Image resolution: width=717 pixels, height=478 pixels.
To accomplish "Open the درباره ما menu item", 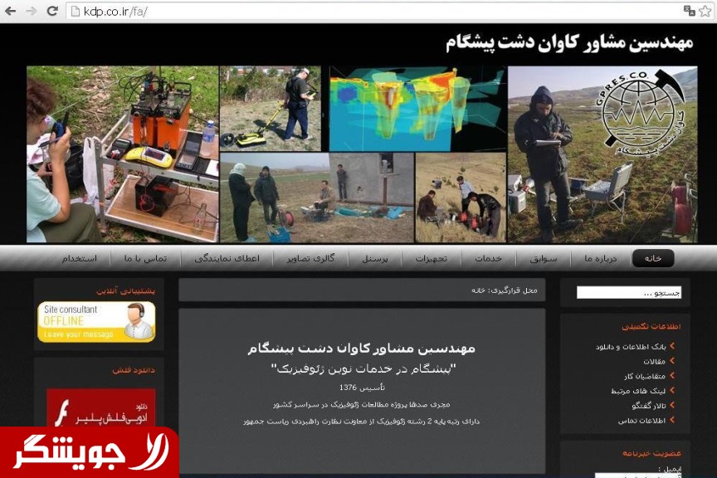I will coord(600,258).
